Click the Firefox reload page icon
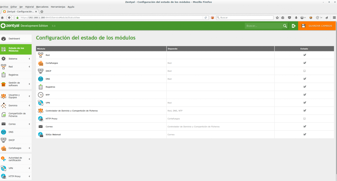 [x=206, y=18]
